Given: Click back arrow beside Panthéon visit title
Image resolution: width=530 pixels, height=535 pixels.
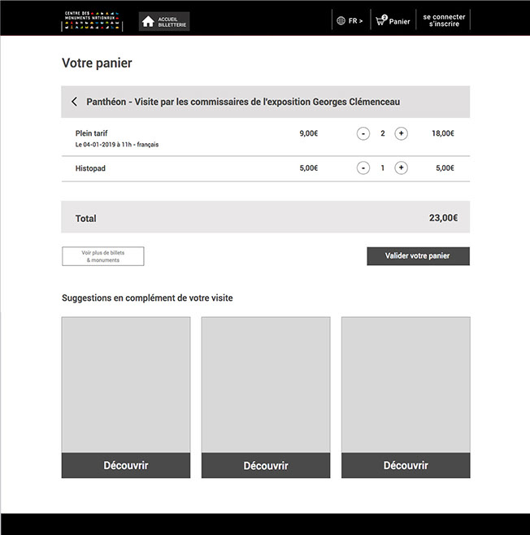Looking at the screenshot, I should point(75,102).
